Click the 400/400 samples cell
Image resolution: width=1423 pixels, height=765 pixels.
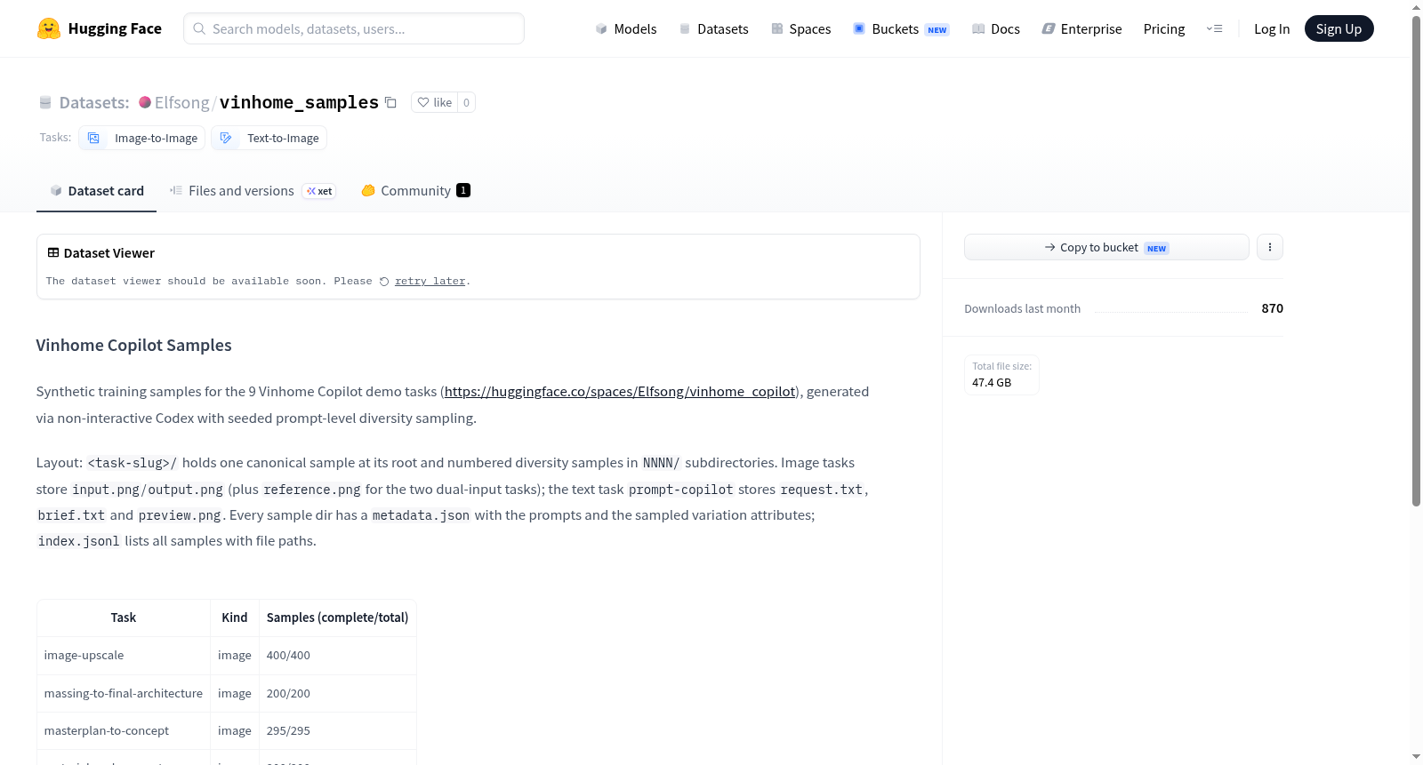[338, 655]
